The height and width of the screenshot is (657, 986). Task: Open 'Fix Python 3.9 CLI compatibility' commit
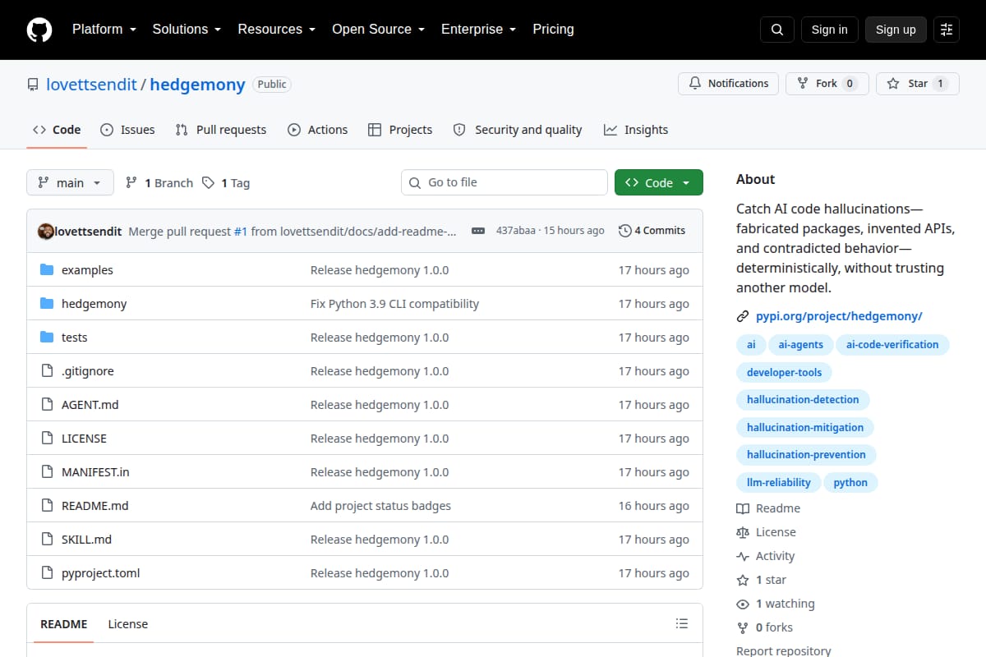394,304
